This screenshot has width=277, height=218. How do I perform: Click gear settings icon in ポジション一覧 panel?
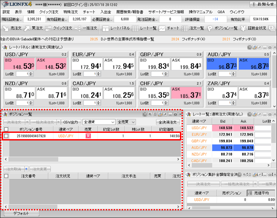145,114
